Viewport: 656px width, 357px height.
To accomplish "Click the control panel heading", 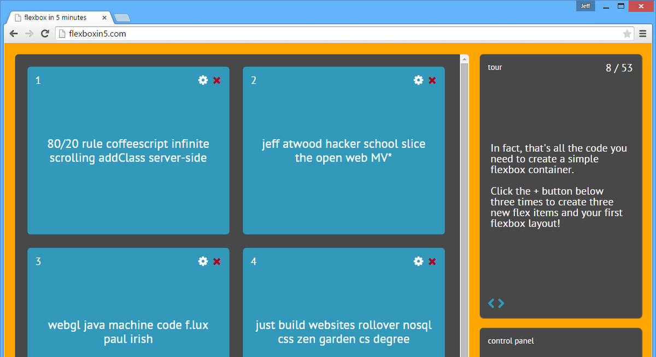I will point(511,341).
